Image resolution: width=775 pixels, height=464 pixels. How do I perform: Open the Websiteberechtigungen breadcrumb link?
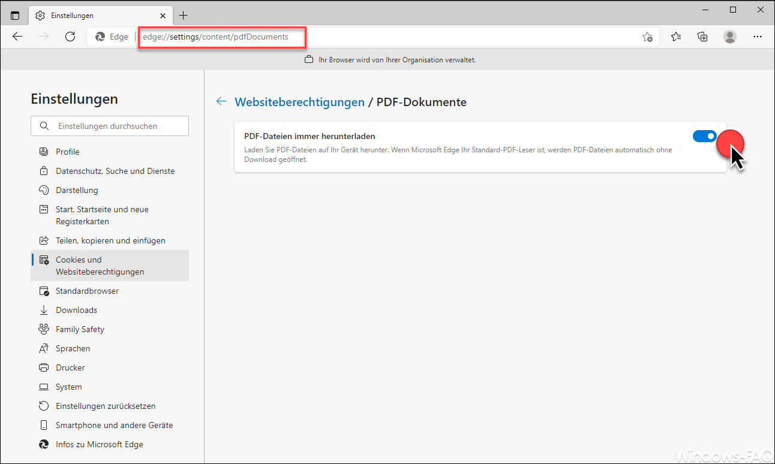point(299,102)
